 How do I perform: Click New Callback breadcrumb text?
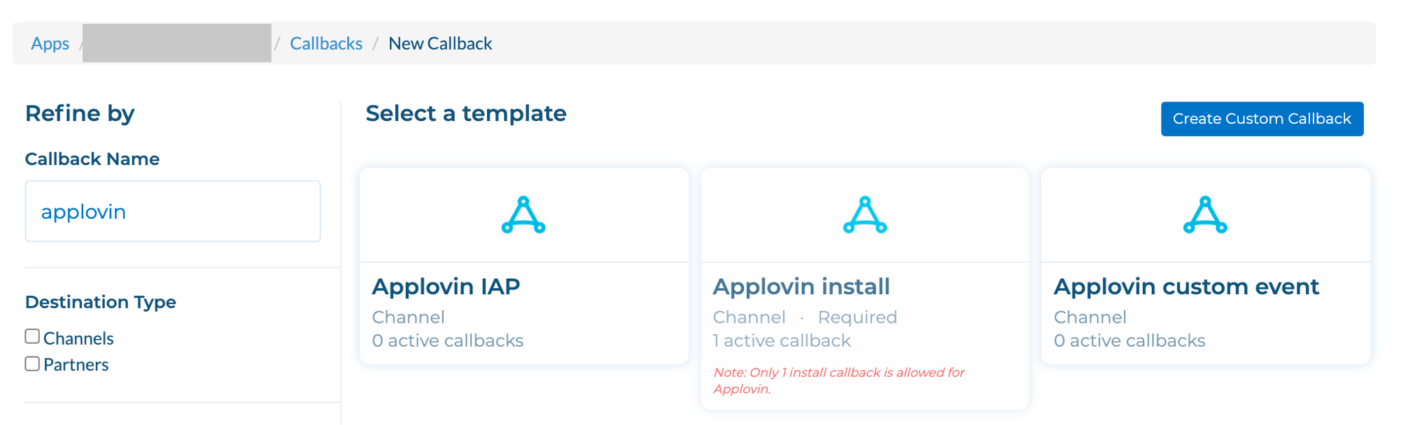tap(440, 43)
